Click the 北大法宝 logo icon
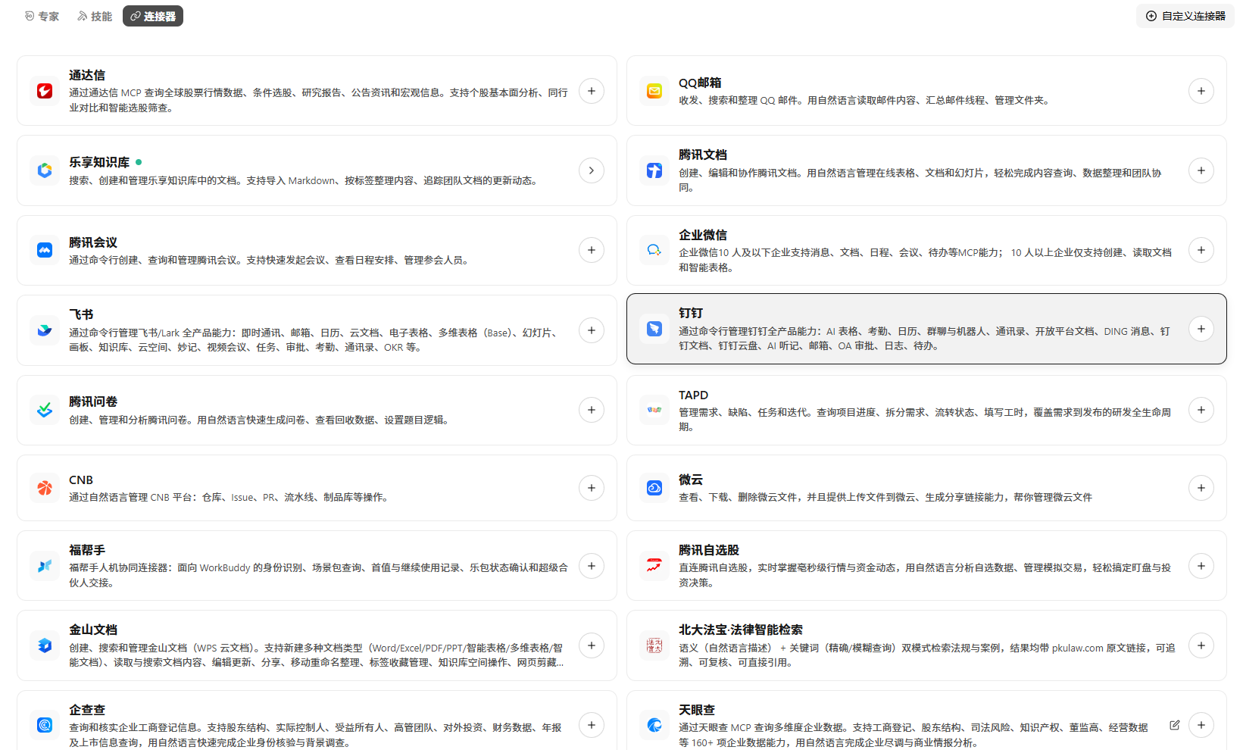The height and width of the screenshot is (750, 1243). [x=654, y=645]
